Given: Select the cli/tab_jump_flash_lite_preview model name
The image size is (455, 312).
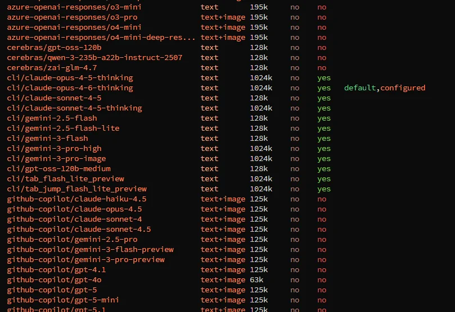Looking at the screenshot, I should tap(76, 189).
